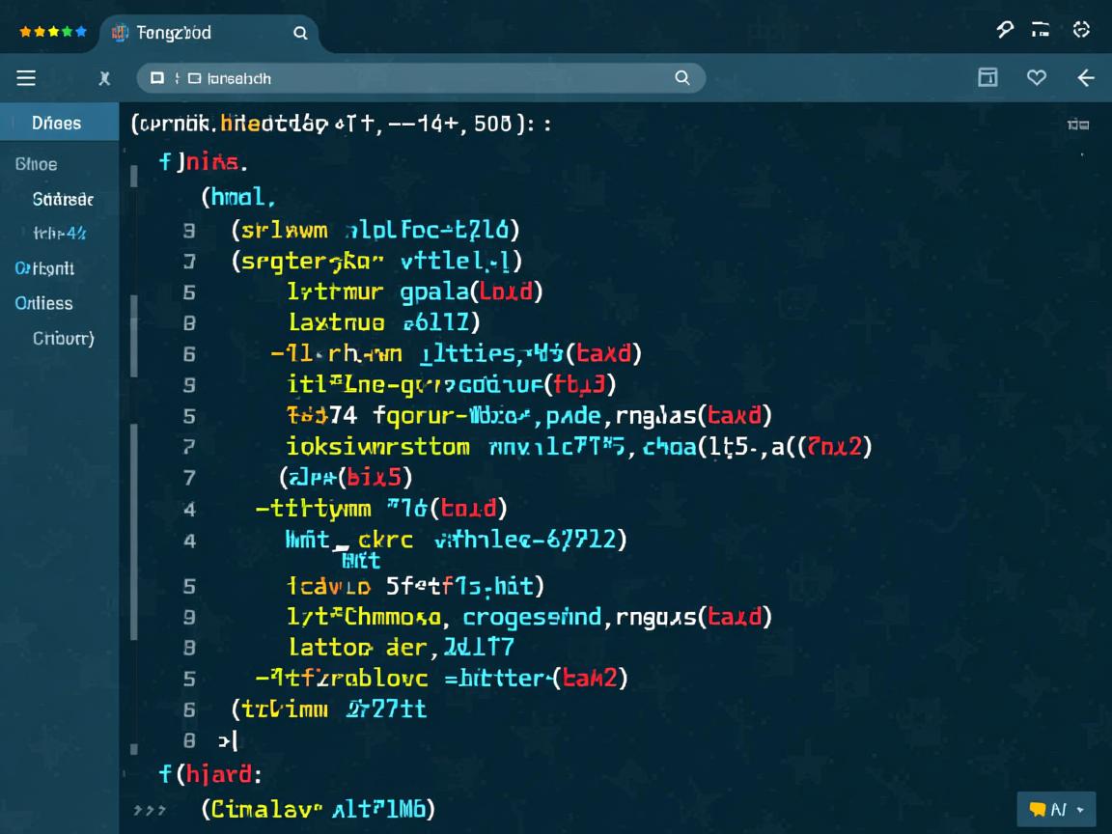Click the magnifier icon inside the address bar

point(681,78)
